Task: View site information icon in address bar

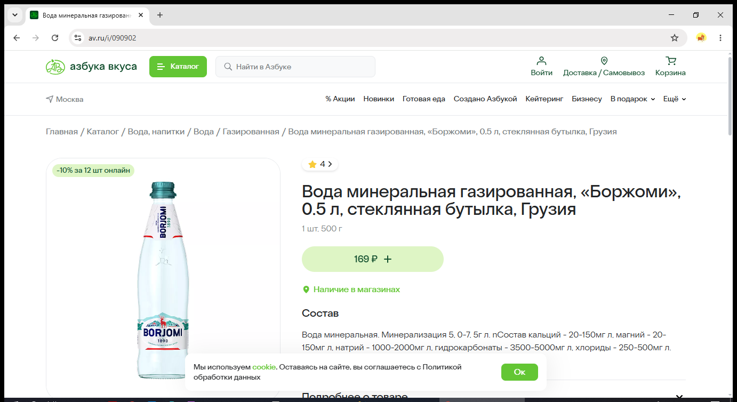Action: pyautogui.click(x=78, y=38)
